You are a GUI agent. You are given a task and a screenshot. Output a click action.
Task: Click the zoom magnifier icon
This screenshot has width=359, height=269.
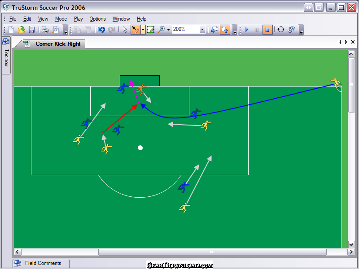(162, 30)
